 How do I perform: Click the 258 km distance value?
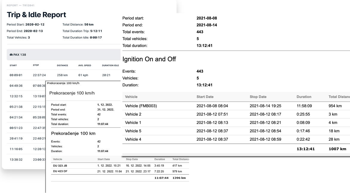pyautogui.click(x=62, y=75)
